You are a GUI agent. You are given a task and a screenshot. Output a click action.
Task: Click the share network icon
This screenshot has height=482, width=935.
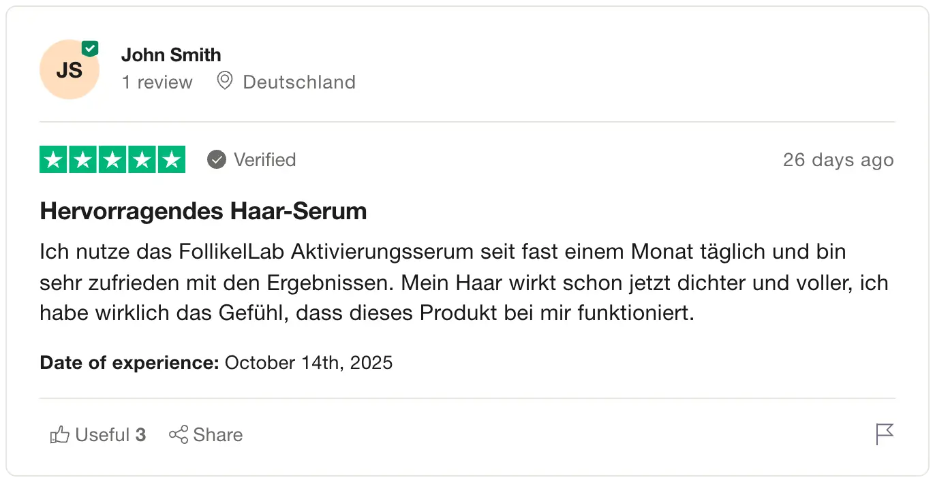click(x=179, y=435)
